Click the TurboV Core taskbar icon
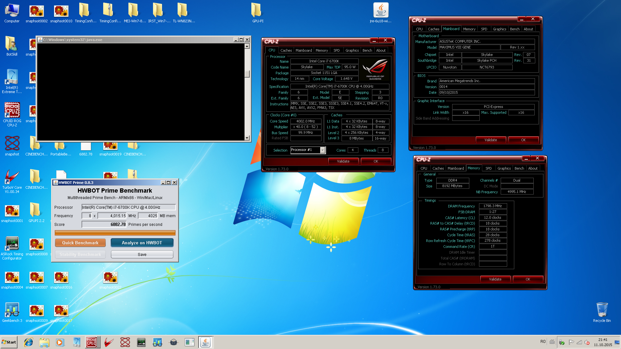621x349 pixels. click(109, 342)
